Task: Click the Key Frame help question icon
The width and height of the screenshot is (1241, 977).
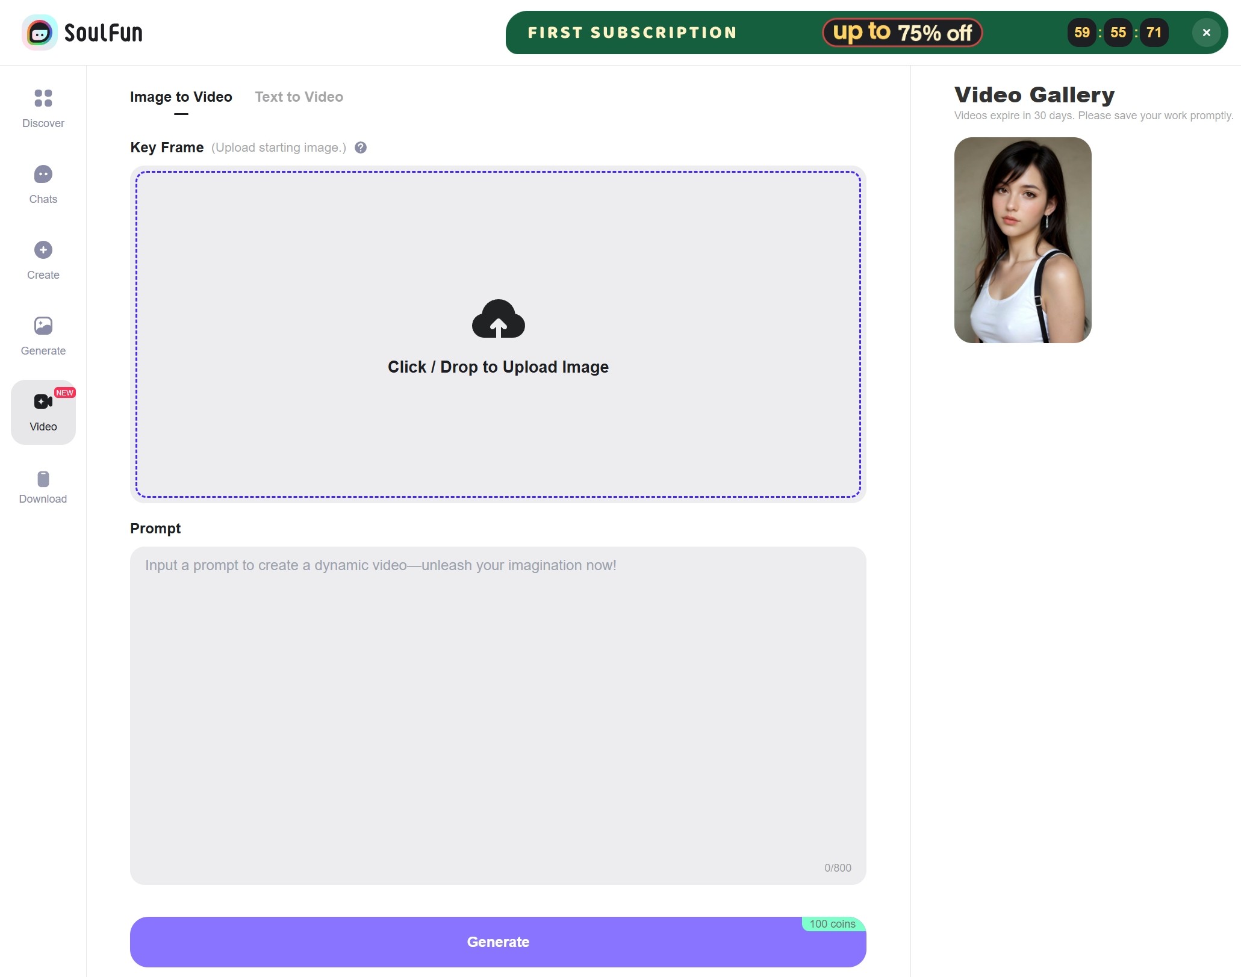Action: pyautogui.click(x=361, y=147)
